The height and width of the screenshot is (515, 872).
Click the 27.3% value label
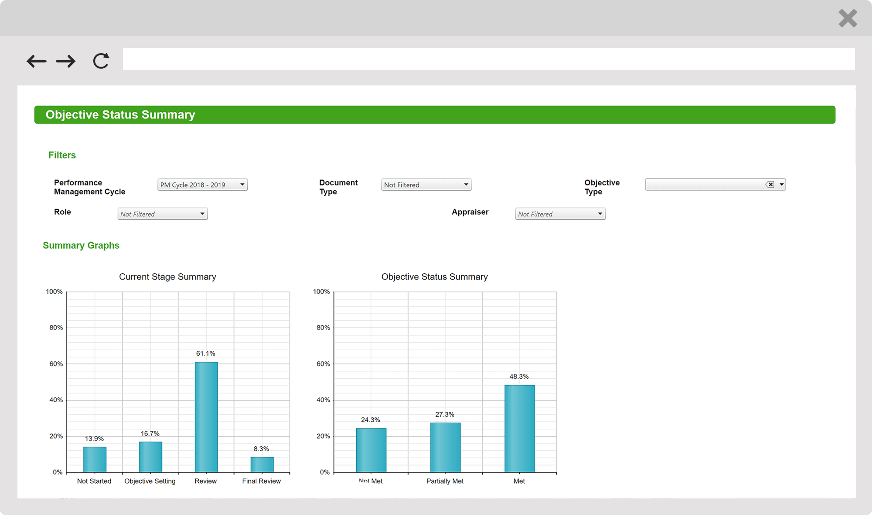(445, 415)
